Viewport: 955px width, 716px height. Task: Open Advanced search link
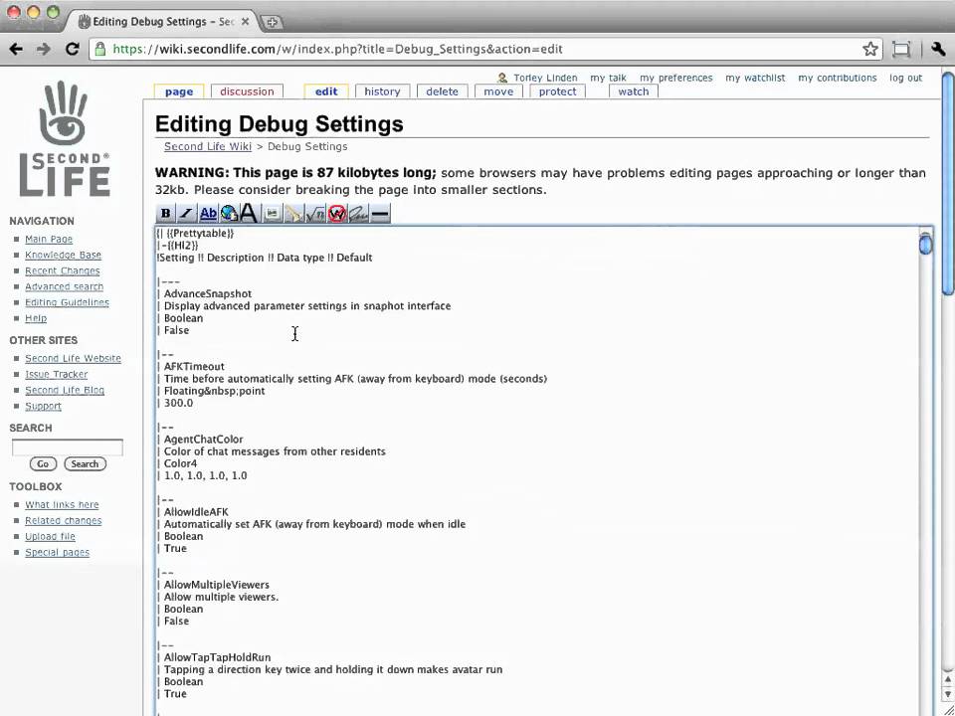pyautogui.click(x=64, y=286)
